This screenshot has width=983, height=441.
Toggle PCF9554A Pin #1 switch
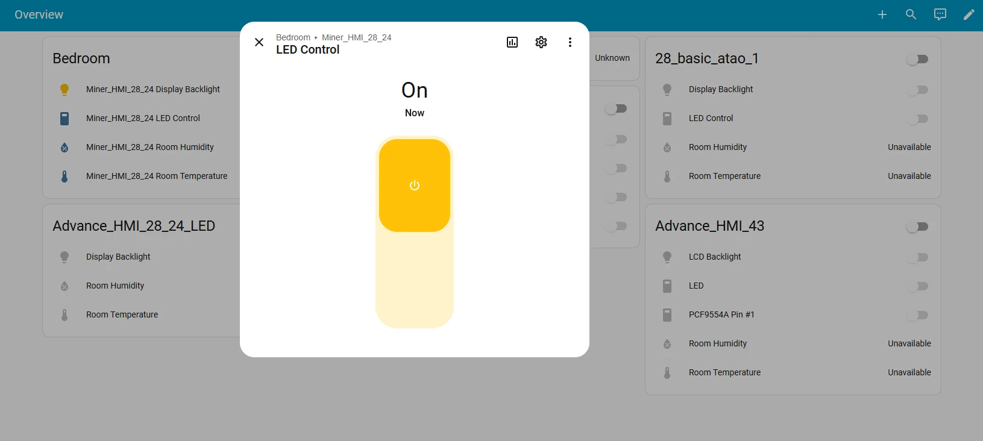point(917,315)
